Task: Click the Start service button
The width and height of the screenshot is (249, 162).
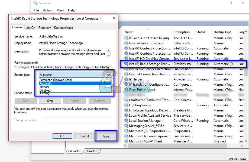Action: click(25, 101)
